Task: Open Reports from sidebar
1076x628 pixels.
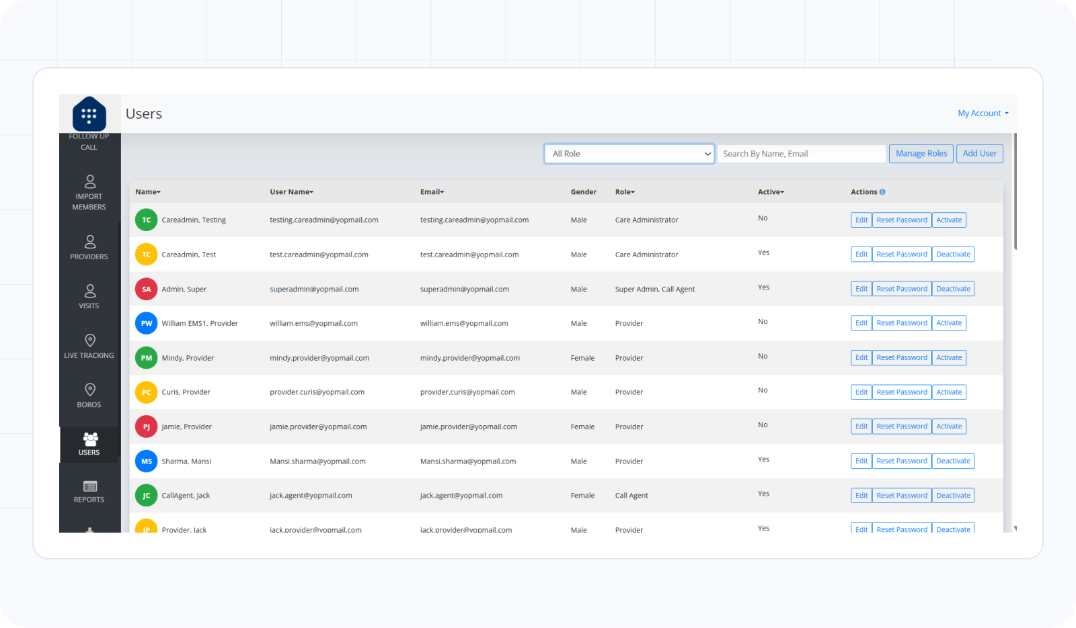Action: pyautogui.click(x=89, y=486)
